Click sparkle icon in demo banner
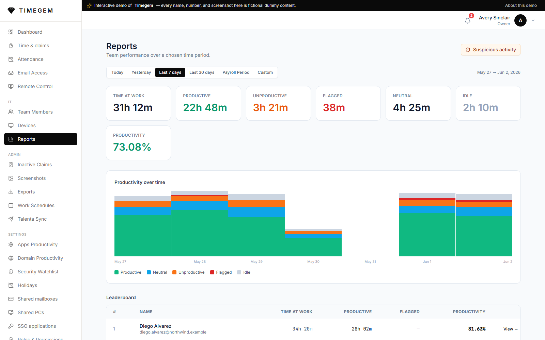Screen dimensions: 545x340 click(x=89, y=5)
